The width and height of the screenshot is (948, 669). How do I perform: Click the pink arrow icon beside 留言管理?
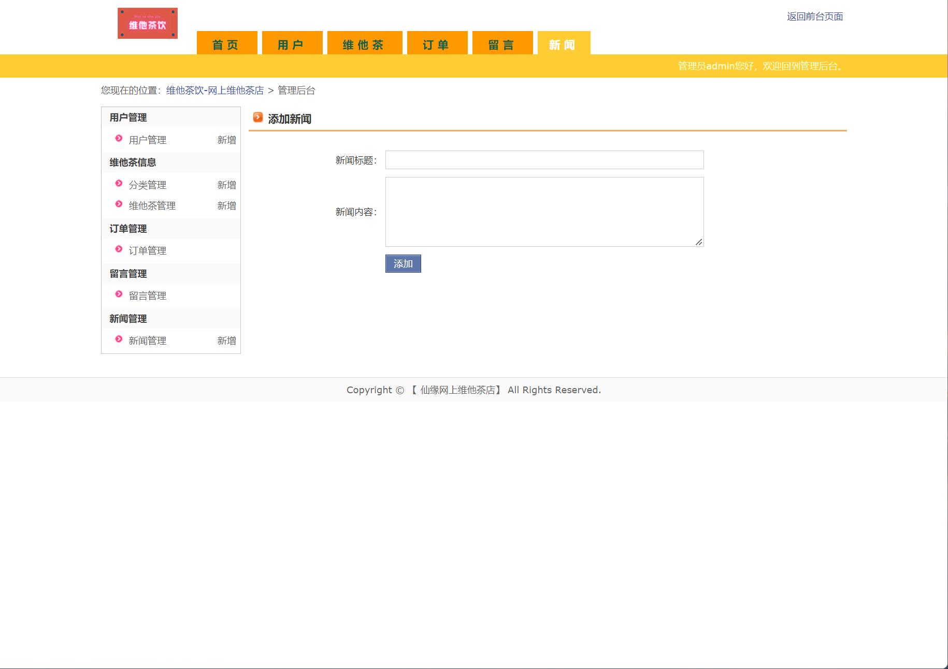tap(118, 295)
